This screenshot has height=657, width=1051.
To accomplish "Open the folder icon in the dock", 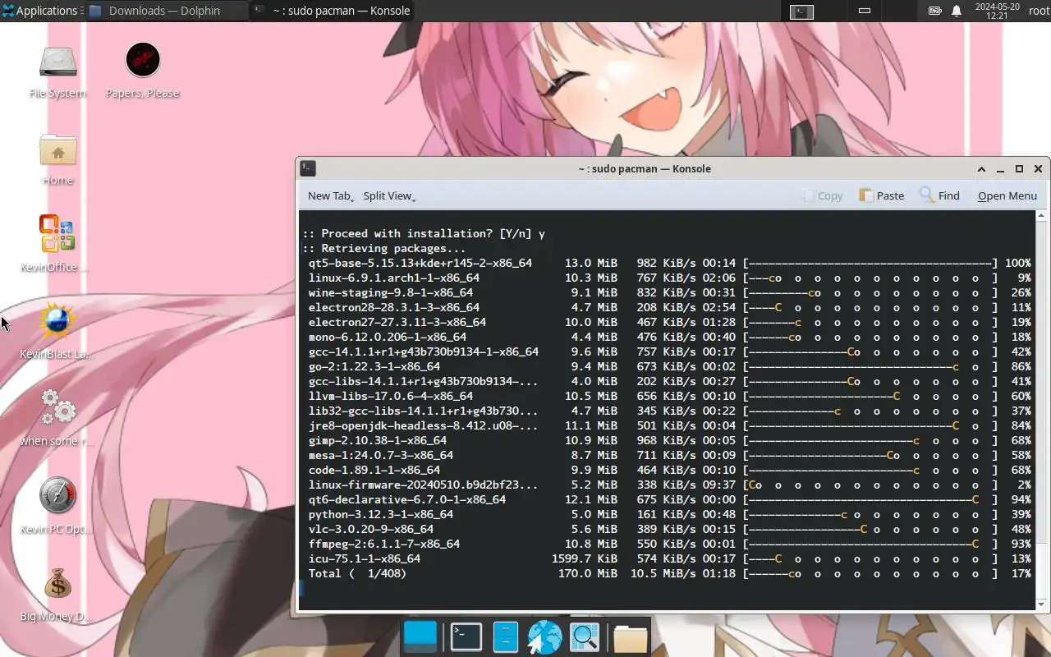I will [630, 637].
